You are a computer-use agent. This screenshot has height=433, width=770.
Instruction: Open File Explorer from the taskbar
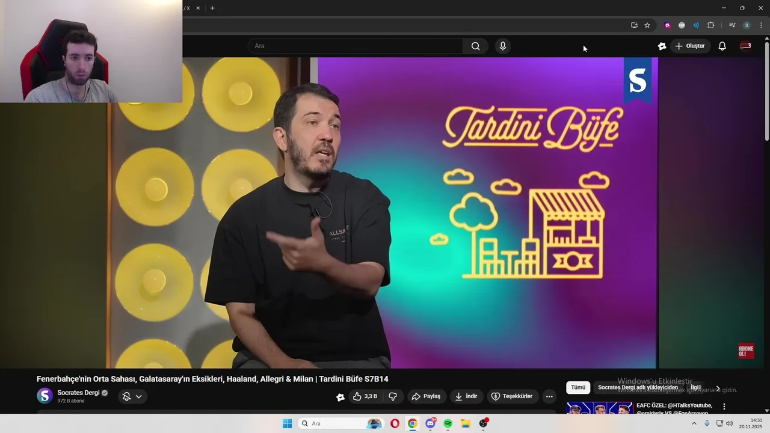pos(466,423)
